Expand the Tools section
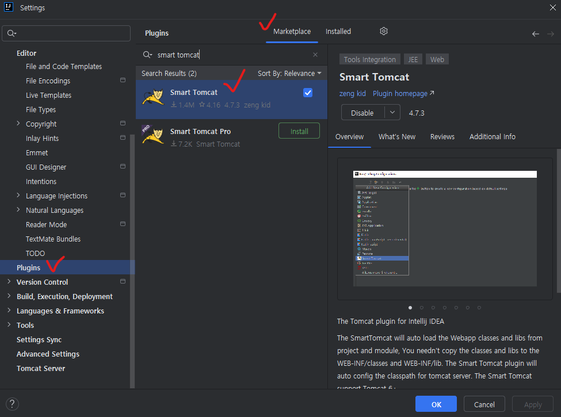This screenshot has height=417, width=561. pyautogui.click(x=9, y=325)
